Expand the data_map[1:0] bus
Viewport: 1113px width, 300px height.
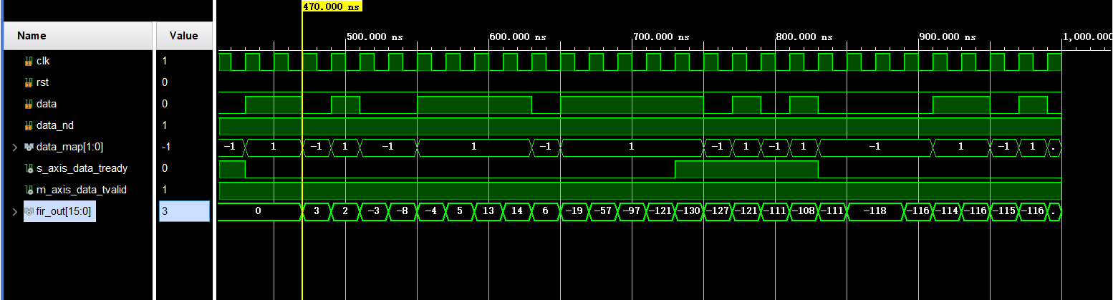click(x=14, y=147)
